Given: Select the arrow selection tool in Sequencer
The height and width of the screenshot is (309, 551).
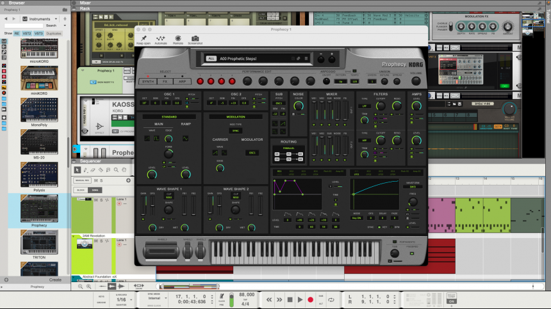Looking at the screenshot, I should 78,170.
